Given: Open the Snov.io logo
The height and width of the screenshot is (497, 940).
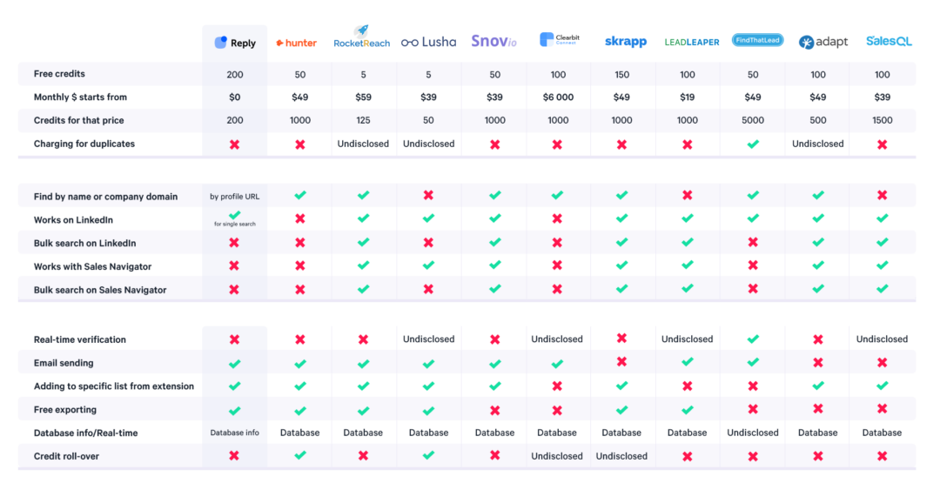Looking at the screenshot, I should (494, 42).
